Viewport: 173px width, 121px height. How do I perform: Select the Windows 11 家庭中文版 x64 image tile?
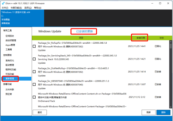point(22,18)
